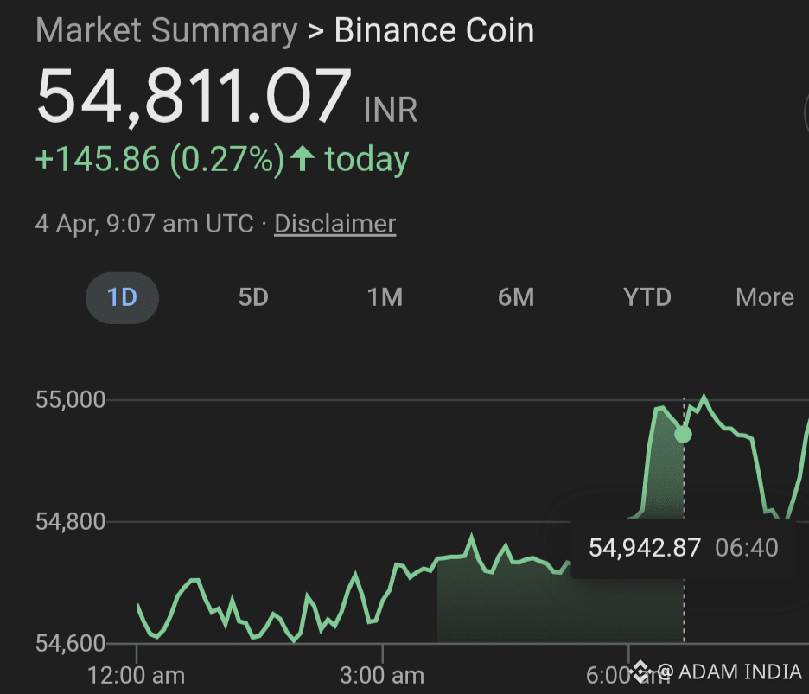Click the 54,942.87 price tooltip
Viewport: 809px width, 694px height.
(x=683, y=548)
